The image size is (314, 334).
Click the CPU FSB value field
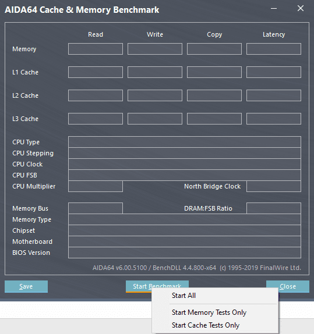coord(185,175)
